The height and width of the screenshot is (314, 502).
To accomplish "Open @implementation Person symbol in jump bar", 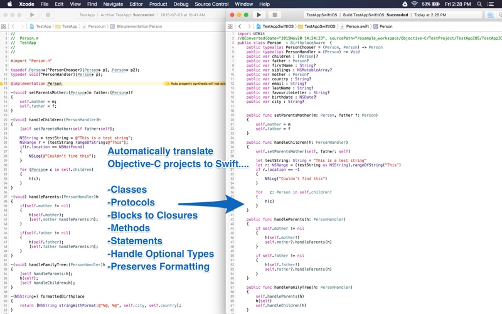I will 136,26.
